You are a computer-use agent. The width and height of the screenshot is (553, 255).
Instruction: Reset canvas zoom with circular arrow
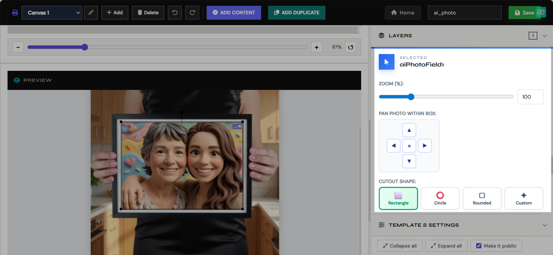click(351, 47)
